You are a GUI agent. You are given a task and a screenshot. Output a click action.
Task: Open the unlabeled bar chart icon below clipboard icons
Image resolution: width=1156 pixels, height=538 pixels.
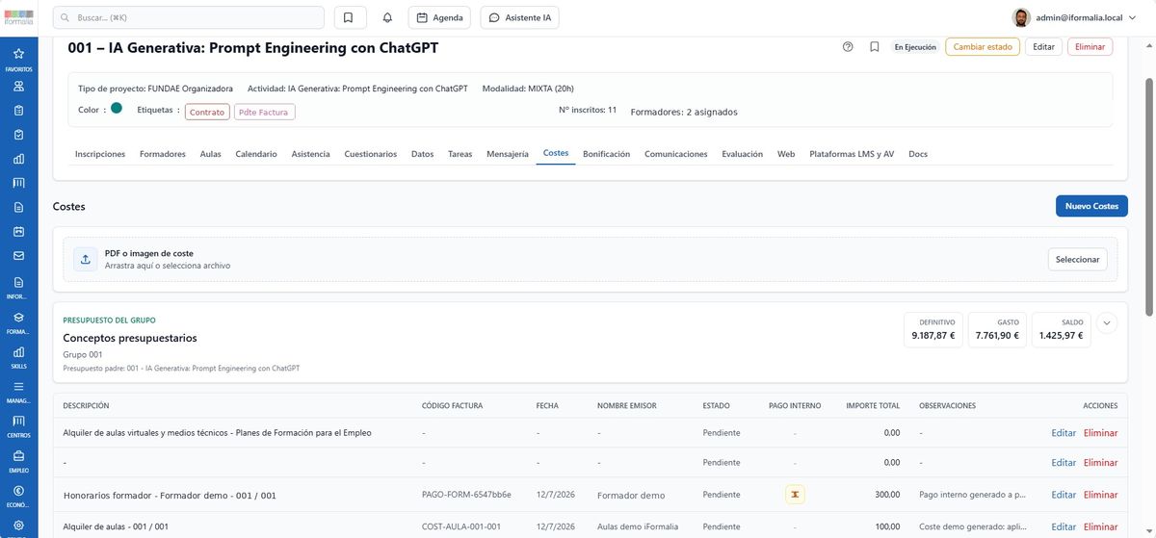coord(18,159)
